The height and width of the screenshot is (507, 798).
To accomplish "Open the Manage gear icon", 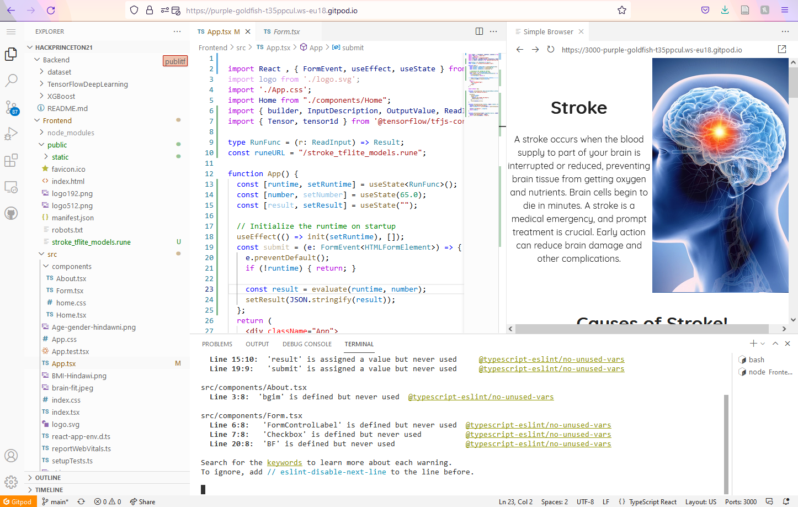I will click(11, 482).
